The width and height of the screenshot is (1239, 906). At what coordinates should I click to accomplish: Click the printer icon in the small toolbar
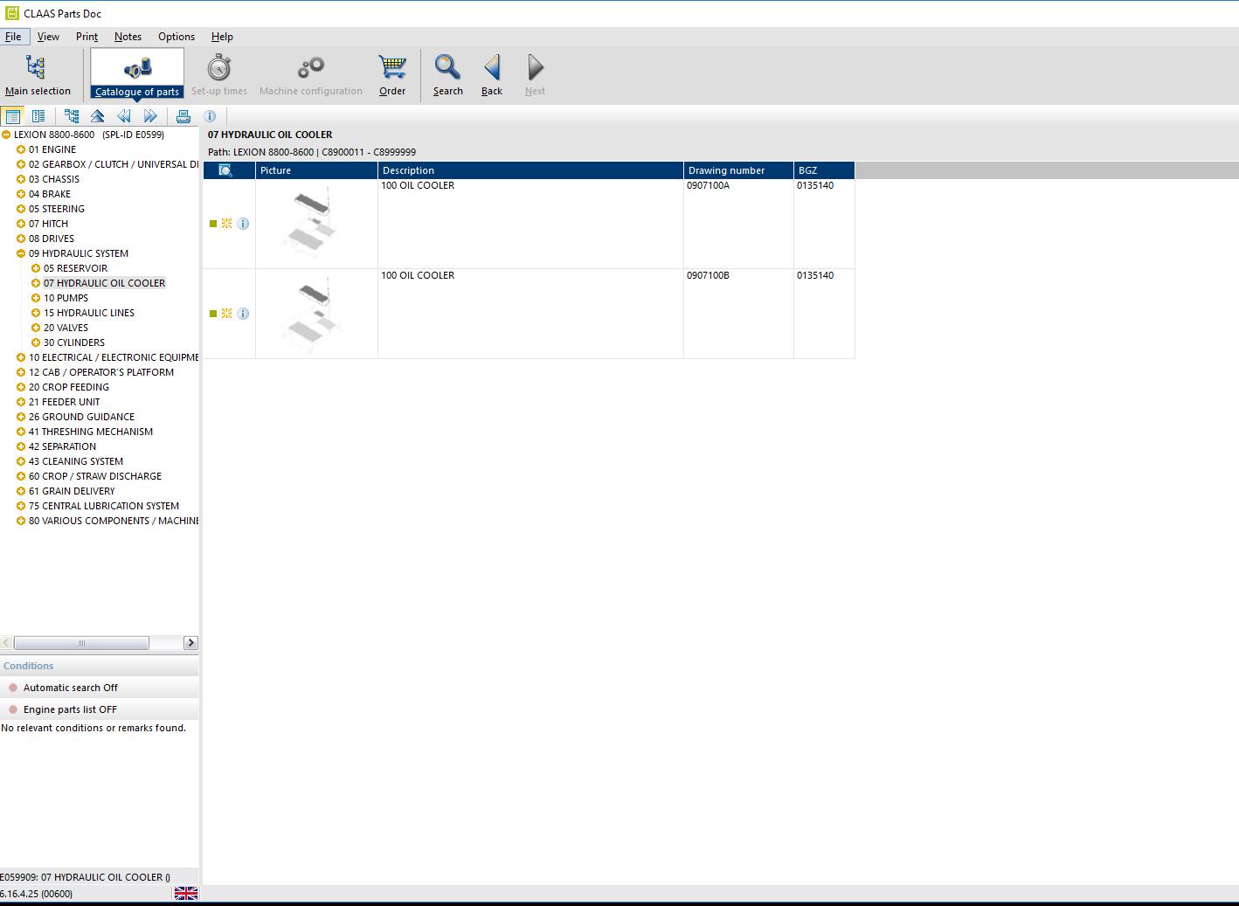(183, 116)
